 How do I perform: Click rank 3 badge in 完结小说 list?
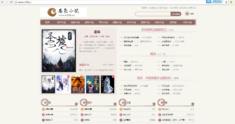(x=121, y=120)
